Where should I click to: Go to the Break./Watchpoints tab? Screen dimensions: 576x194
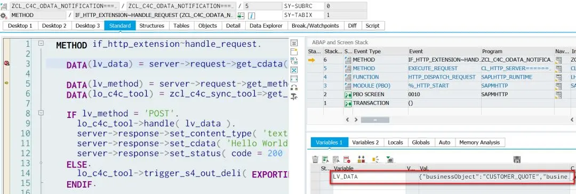[316, 26]
